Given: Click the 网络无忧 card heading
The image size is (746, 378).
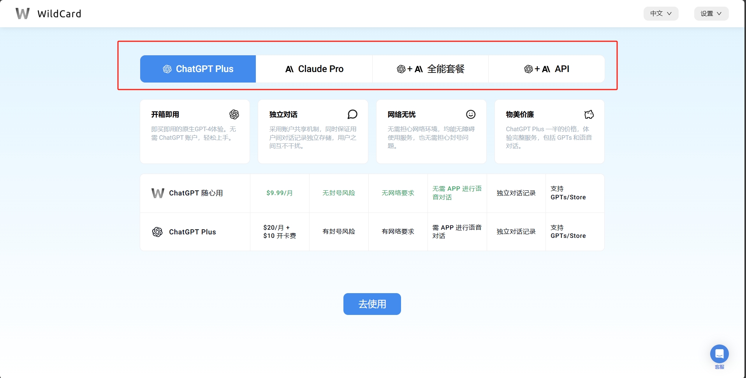Looking at the screenshot, I should [401, 114].
